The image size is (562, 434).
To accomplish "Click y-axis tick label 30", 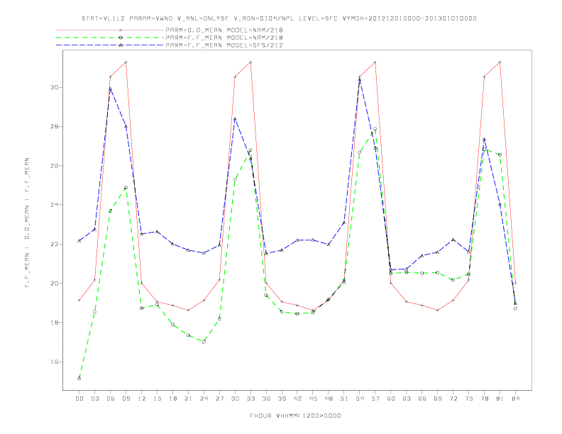I will click(x=54, y=87).
